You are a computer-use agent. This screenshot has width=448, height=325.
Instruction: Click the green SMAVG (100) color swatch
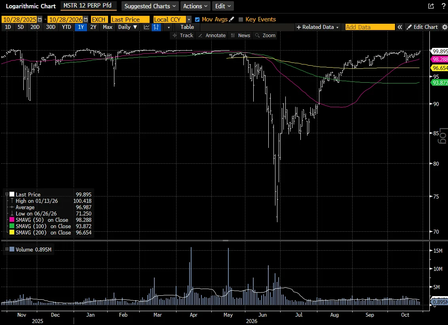(12, 226)
